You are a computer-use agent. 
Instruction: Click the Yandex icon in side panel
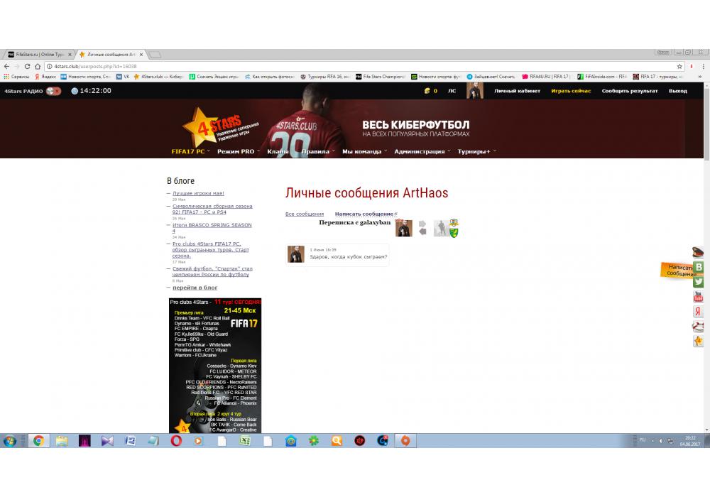point(699,312)
